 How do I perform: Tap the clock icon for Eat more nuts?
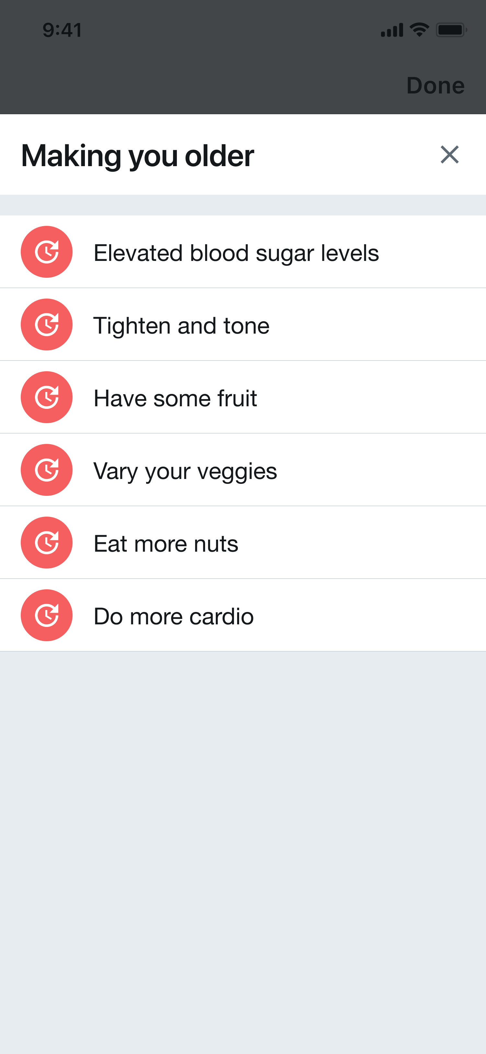[47, 543]
